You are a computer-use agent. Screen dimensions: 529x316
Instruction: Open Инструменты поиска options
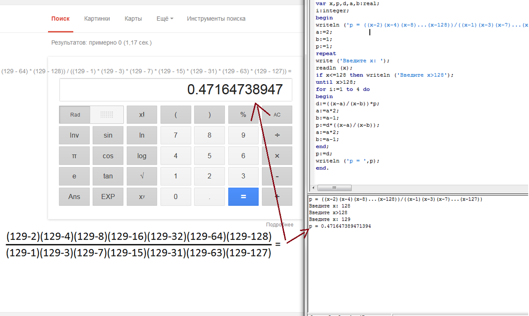pos(216,19)
